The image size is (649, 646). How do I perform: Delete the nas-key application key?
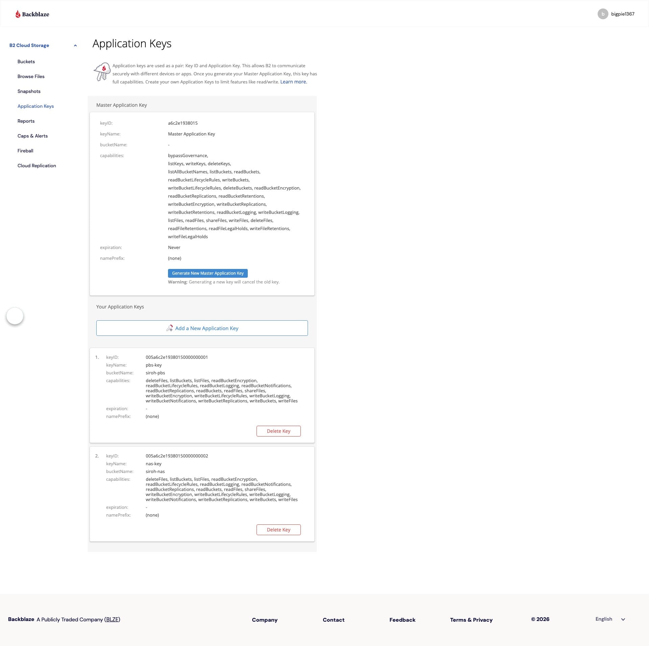278,530
